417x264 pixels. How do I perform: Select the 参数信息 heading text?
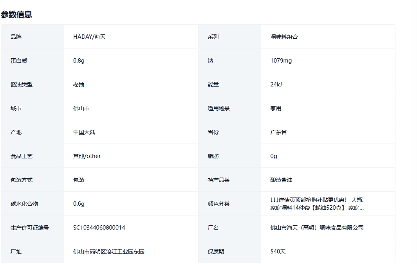16,14
